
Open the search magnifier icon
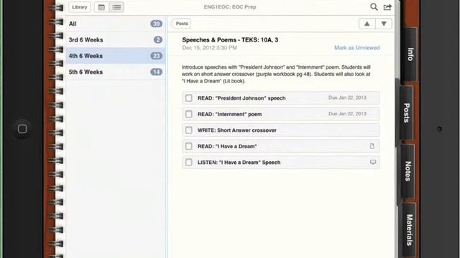(x=374, y=7)
